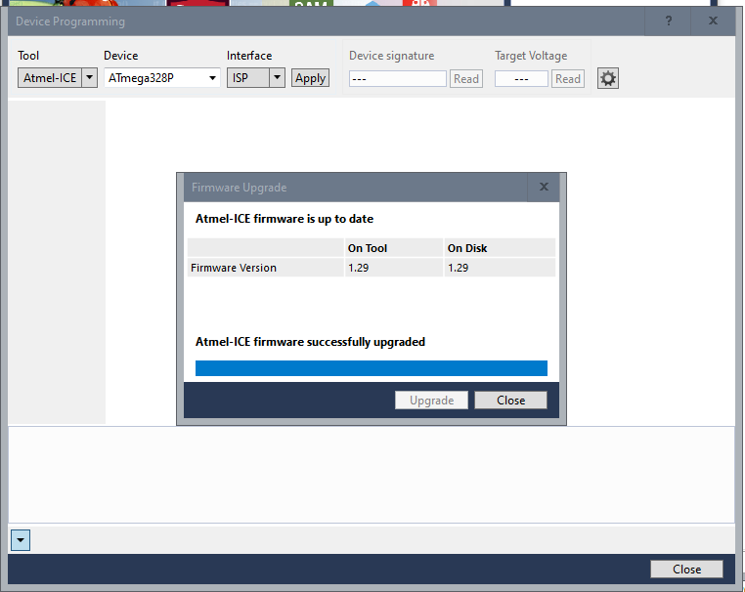Click 'Atmel-ICE firmware successfully upgraded' text

(310, 342)
